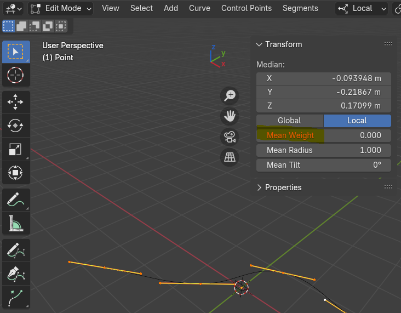Choose the set new selection mode icon
The image size is (401, 313).
pos(8,26)
